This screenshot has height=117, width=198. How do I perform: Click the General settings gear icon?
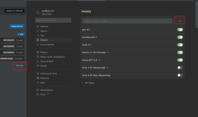[x=38, y=26]
